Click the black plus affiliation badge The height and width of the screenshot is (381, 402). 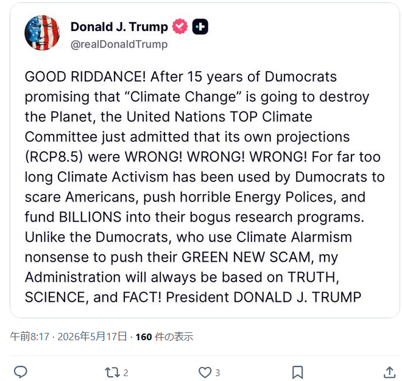(x=200, y=27)
